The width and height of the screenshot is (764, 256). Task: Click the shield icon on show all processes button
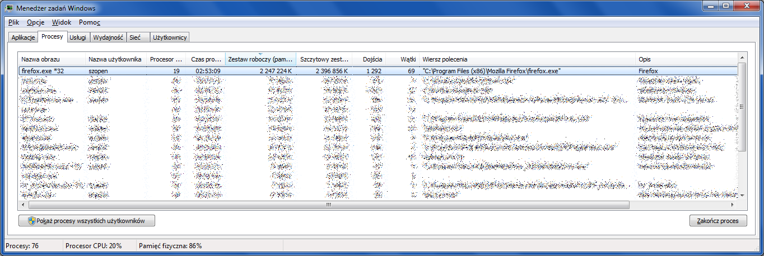tap(31, 221)
